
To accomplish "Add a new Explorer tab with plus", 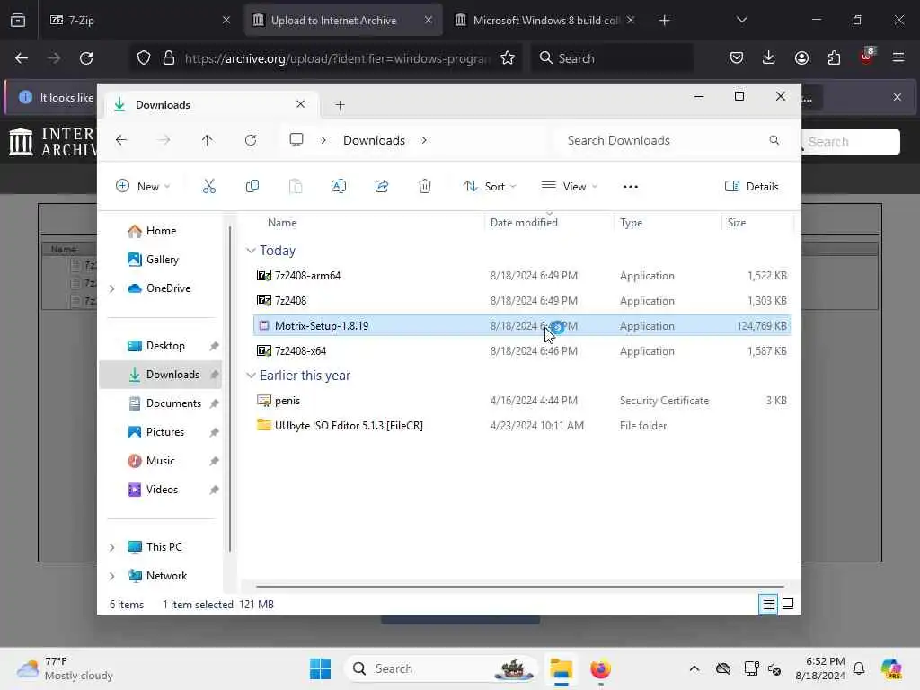I will 340,105.
